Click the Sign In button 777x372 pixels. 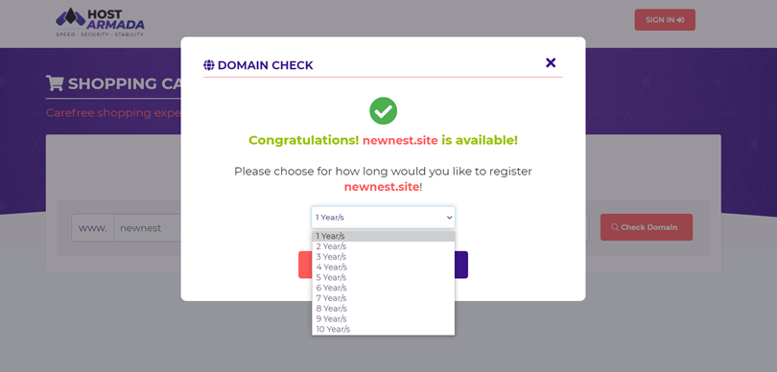pyautogui.click(x=665, y=20)
